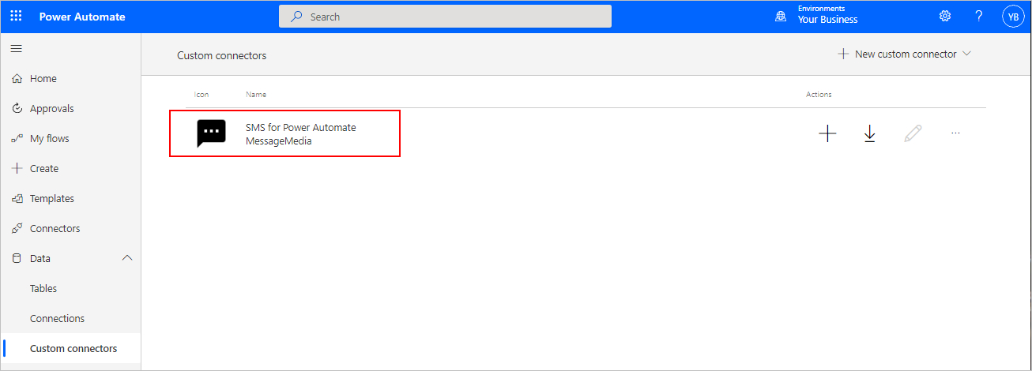Screen dimensions: 1032x371
Task: Open more actions ellipsis
Action: tap(955, 133)
